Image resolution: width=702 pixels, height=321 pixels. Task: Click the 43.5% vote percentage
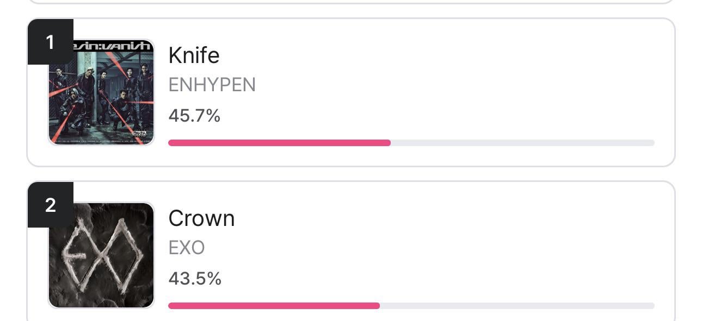tap(195, 279)
